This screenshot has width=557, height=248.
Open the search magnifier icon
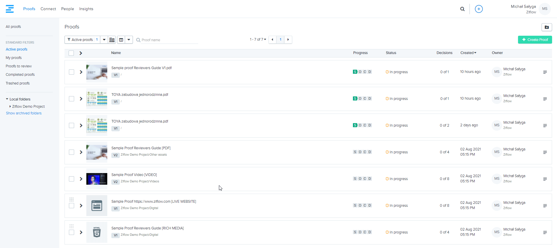click(x=462, y=9)
